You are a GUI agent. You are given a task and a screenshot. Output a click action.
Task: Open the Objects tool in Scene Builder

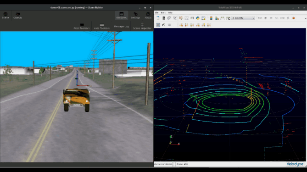pos(17,16)
